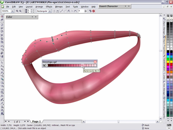Expand the Color docker options arrow

(33, 17)
